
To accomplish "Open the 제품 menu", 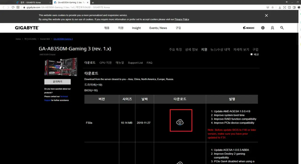I will tap(107, 28).
